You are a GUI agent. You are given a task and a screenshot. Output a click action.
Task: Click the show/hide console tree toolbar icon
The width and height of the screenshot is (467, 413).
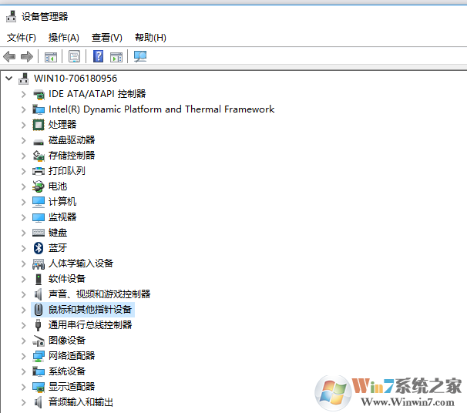click(x=50, y=56)
